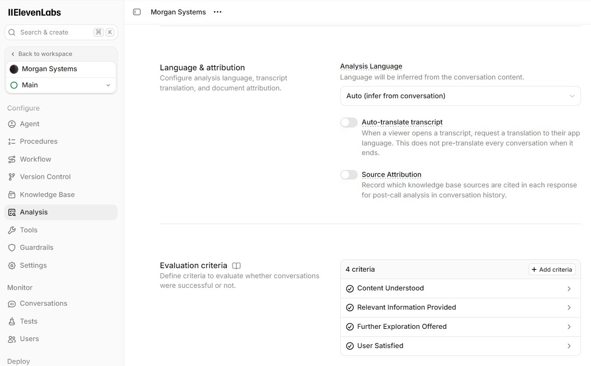The image size is (591, 366).
Task: Click the Conversations chat bubble icon
Action: tap(12, 304)
